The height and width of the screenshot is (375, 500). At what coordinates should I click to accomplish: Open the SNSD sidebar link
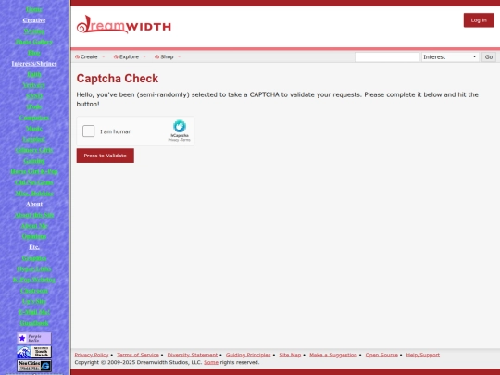(34, 96)
